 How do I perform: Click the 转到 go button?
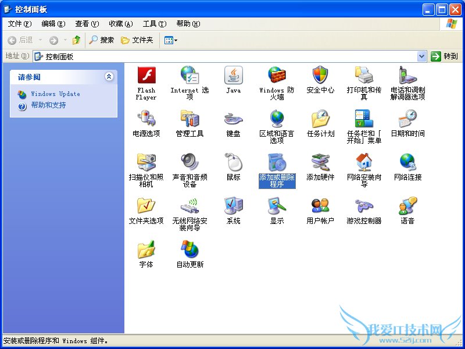[444, 56]
